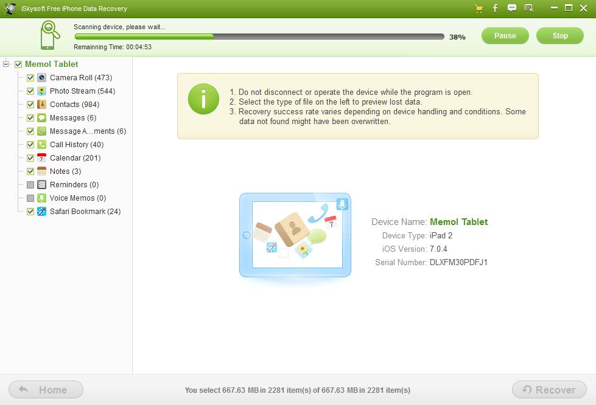Open the Facebook icon in title bar
The height and width of the screenshot is (405, 596).
coord(496,9)
